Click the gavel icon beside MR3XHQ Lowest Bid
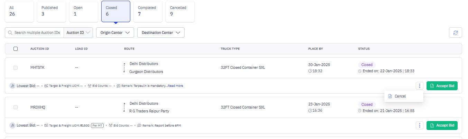The height and width of the screenshot is (139, 468). [x=12, y=126]
